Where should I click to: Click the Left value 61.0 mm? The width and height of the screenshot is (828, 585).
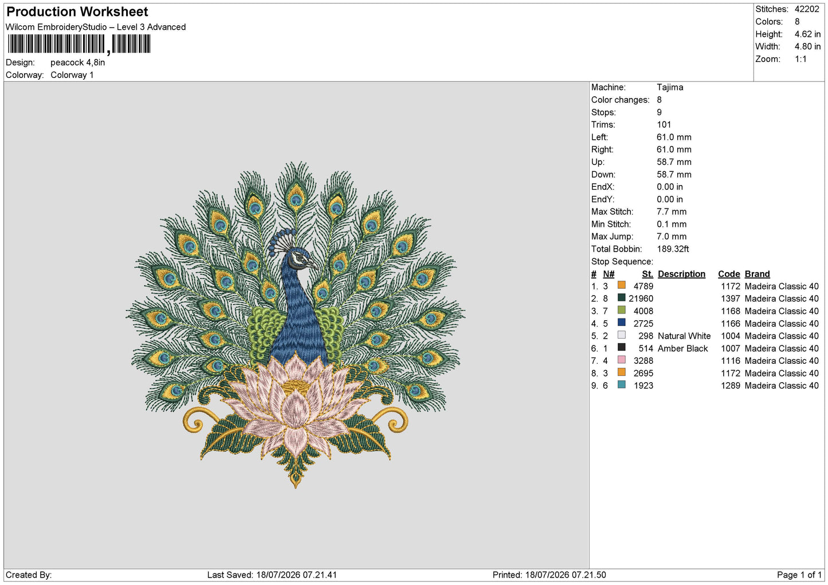click(674, 137)
